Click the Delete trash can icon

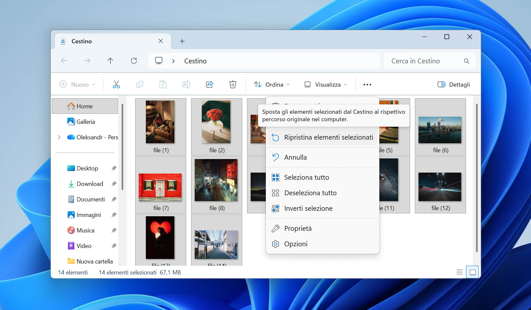pos(233,84)
